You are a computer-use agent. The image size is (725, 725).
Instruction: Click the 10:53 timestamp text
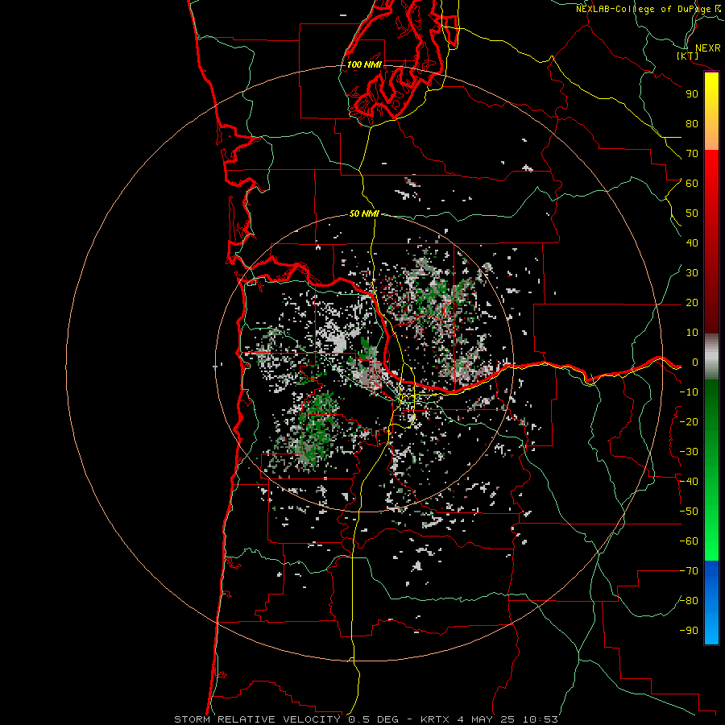point(541,719)
